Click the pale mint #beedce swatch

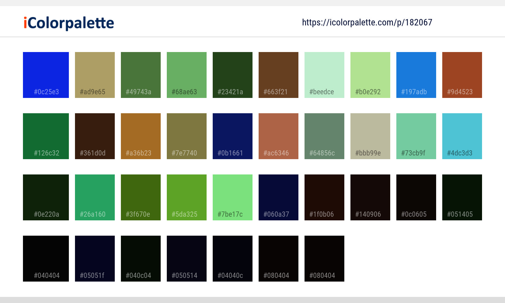[x=324, y=75]
